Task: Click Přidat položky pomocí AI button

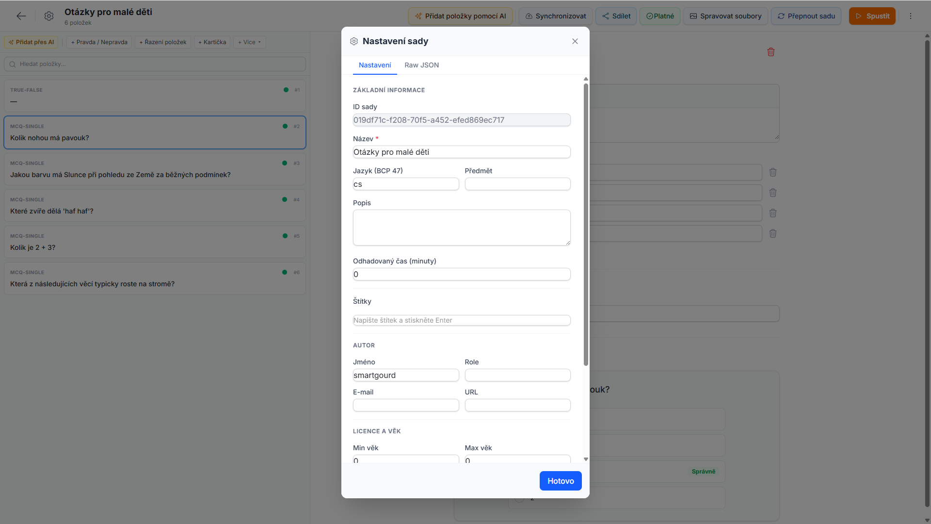Action: point(460,16)
